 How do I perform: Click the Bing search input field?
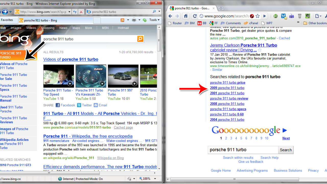(89, 39)
